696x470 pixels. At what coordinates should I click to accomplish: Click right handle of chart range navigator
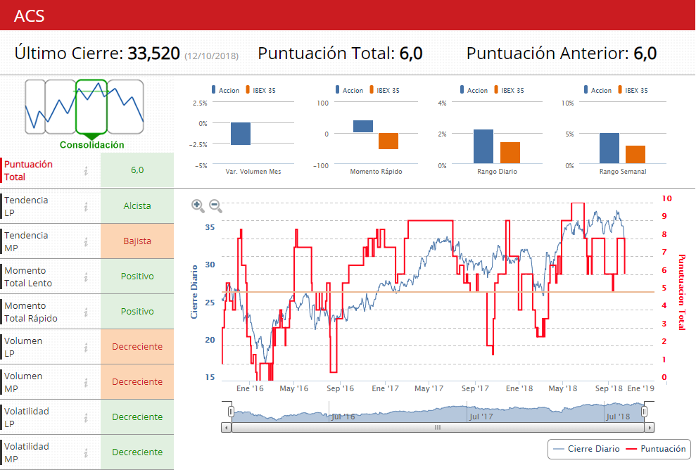(644, 412)
